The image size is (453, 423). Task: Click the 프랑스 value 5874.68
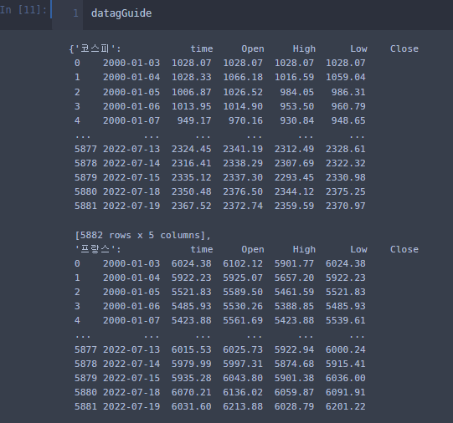[294, 364]
